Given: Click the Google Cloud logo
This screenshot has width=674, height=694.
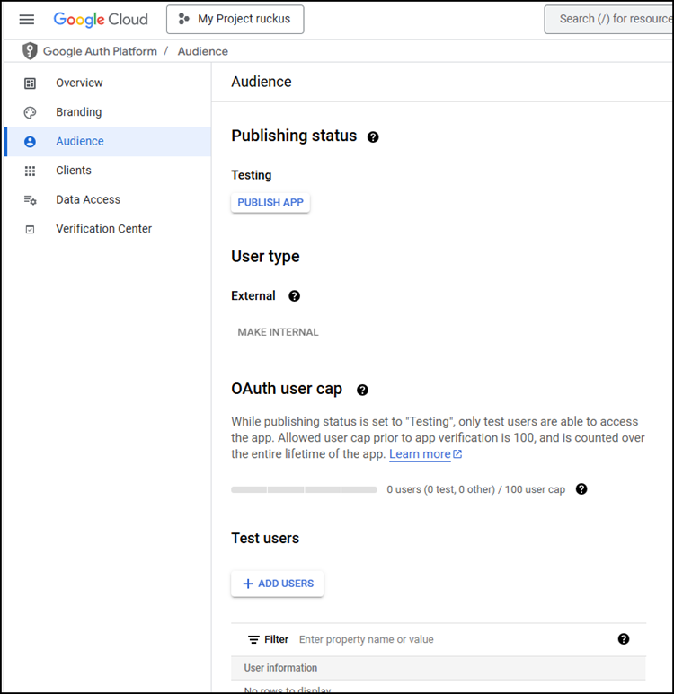Looking at the screenshot, I should [101, 19].
